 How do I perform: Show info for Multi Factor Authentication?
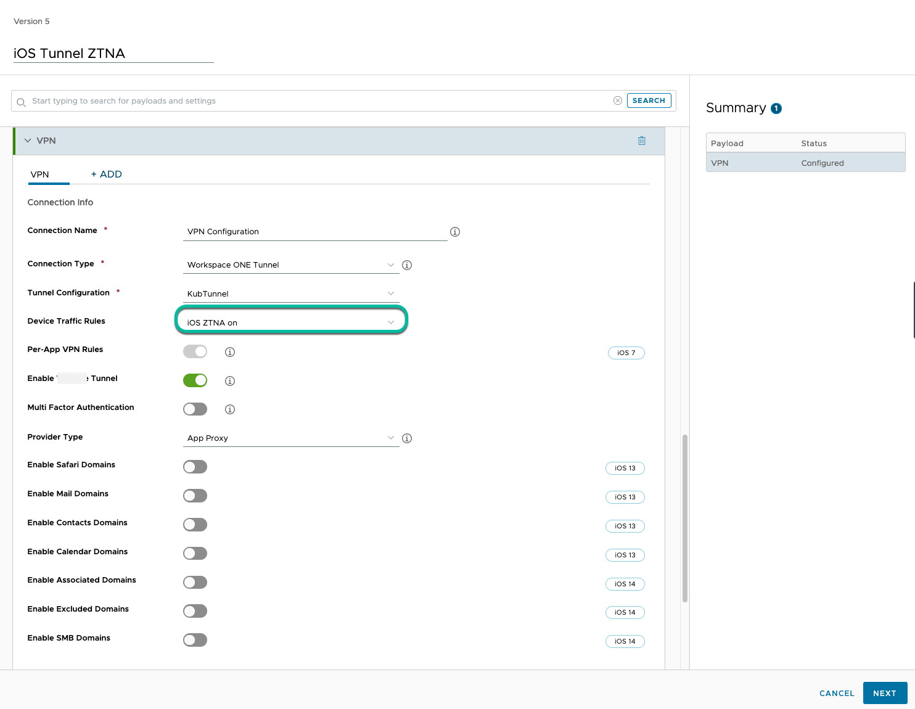click(x=230, y=409)
